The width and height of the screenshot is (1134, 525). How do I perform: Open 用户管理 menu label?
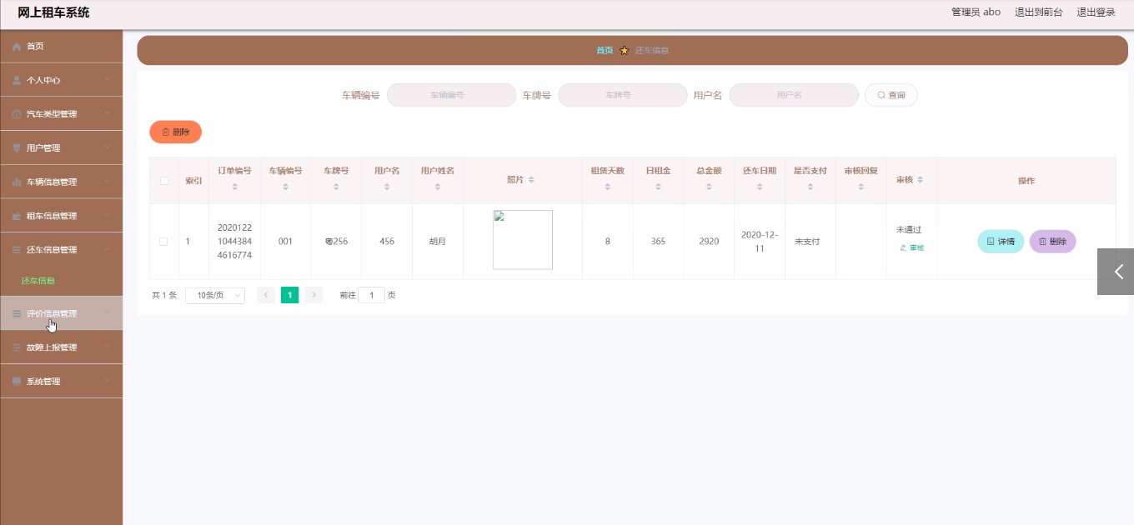tap(43, 148)
